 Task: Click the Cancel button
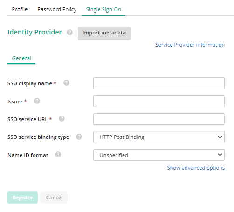[54, 198]
